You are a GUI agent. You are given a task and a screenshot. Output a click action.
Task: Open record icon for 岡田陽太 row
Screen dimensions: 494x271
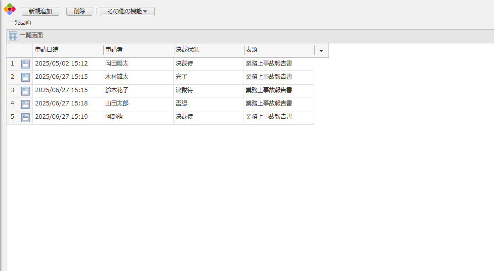(25, 64)
